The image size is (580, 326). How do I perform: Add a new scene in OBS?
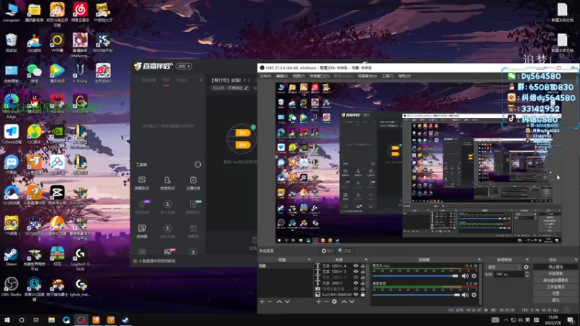(262, 301)
